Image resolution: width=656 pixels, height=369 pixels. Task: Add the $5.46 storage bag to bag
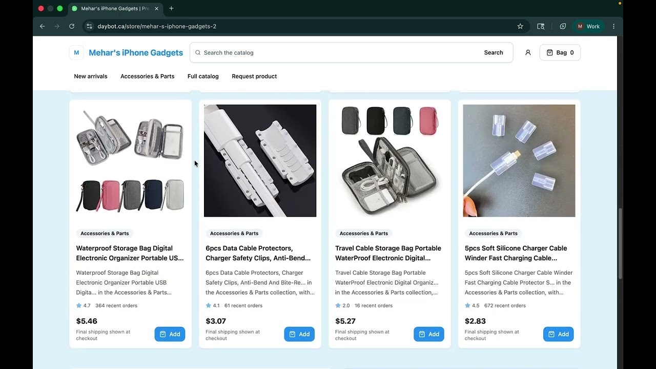[170, 334]
